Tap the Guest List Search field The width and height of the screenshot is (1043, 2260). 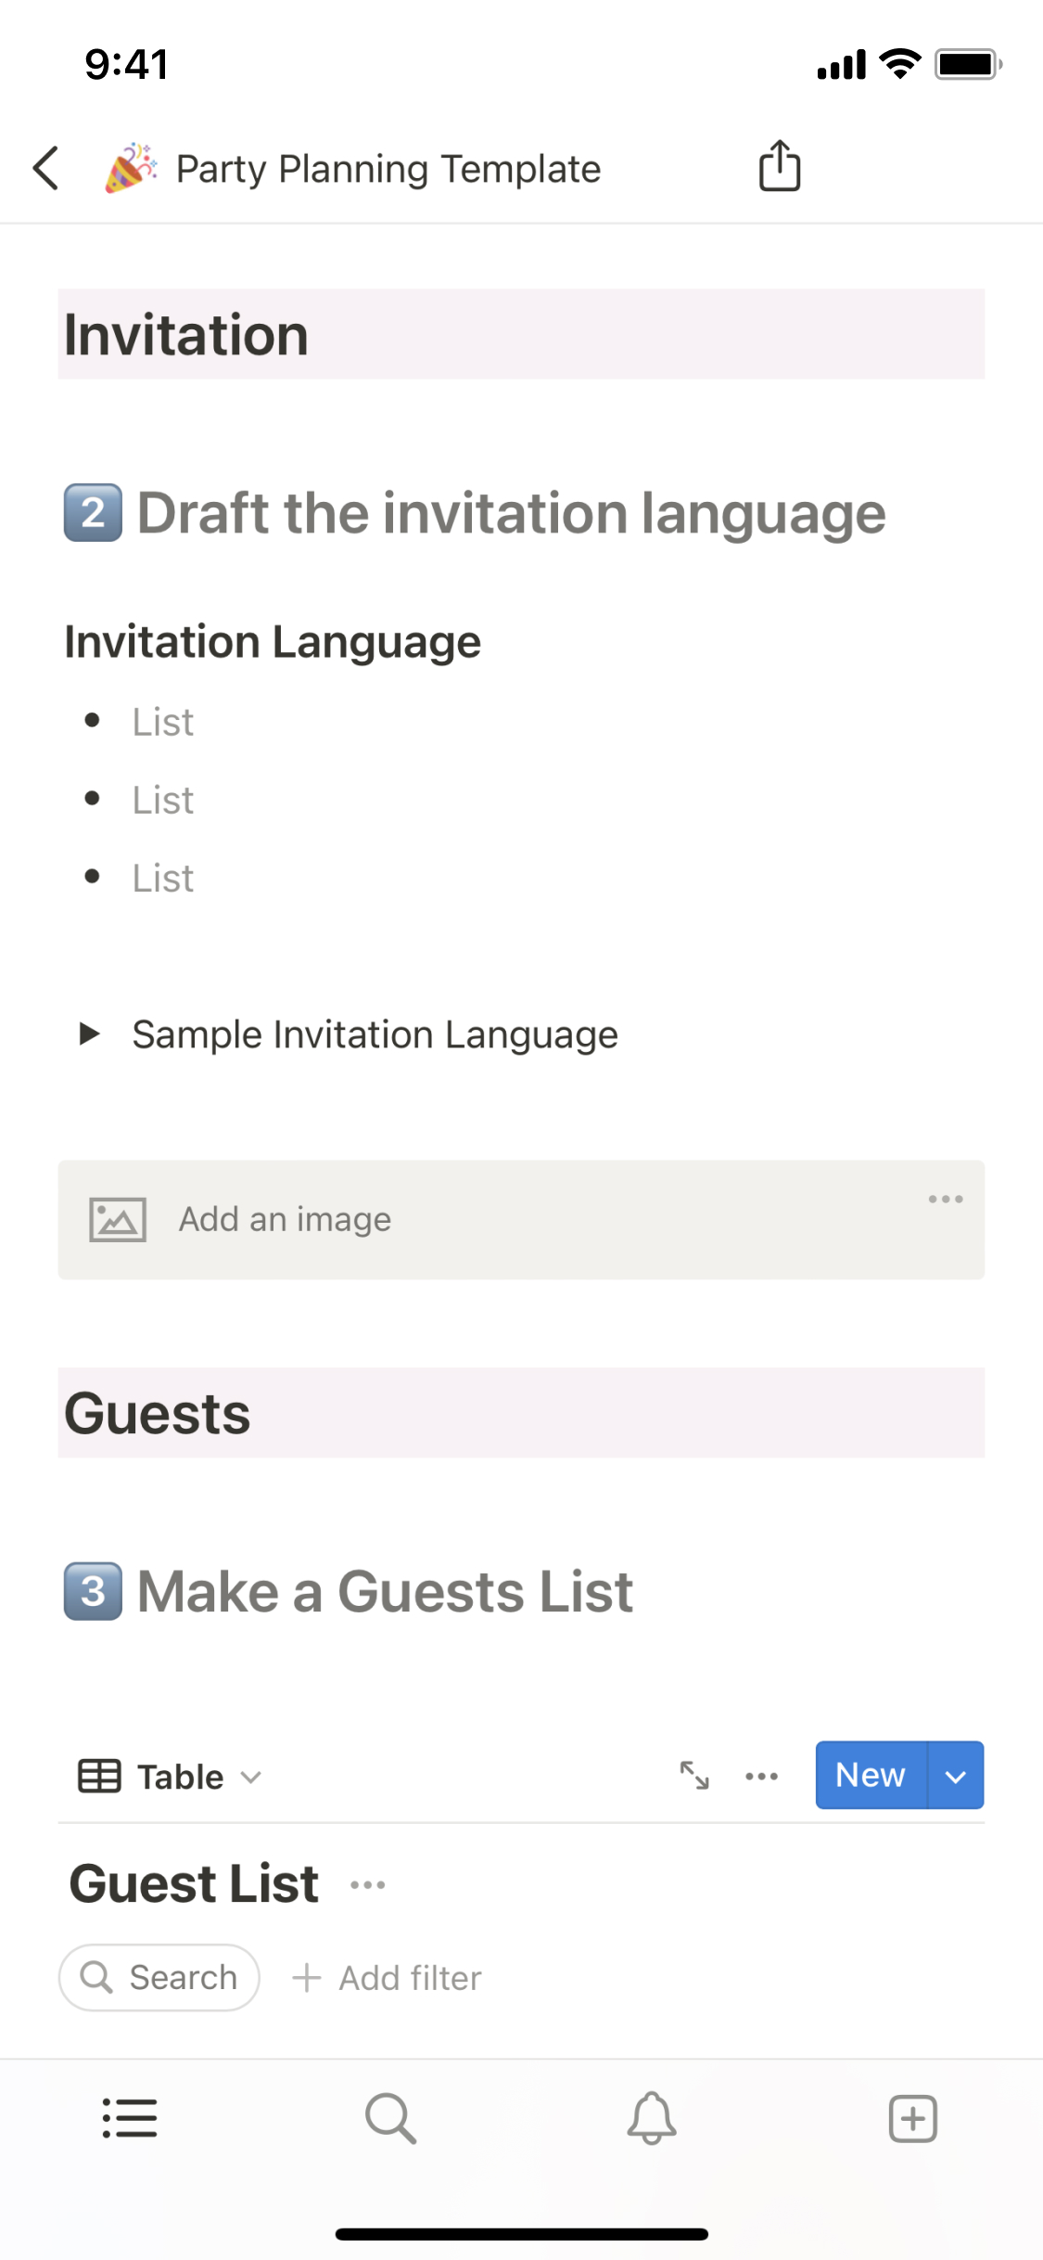point(159,1978)
